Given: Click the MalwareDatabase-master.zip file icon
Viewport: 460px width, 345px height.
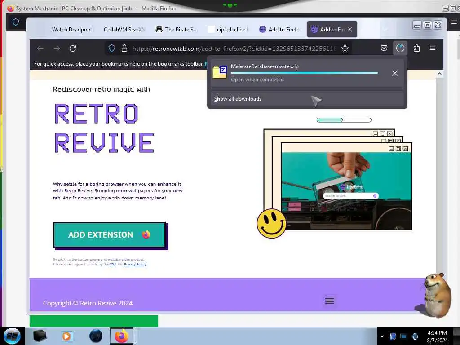Looking at the screenshot, I should click(219, 72).
